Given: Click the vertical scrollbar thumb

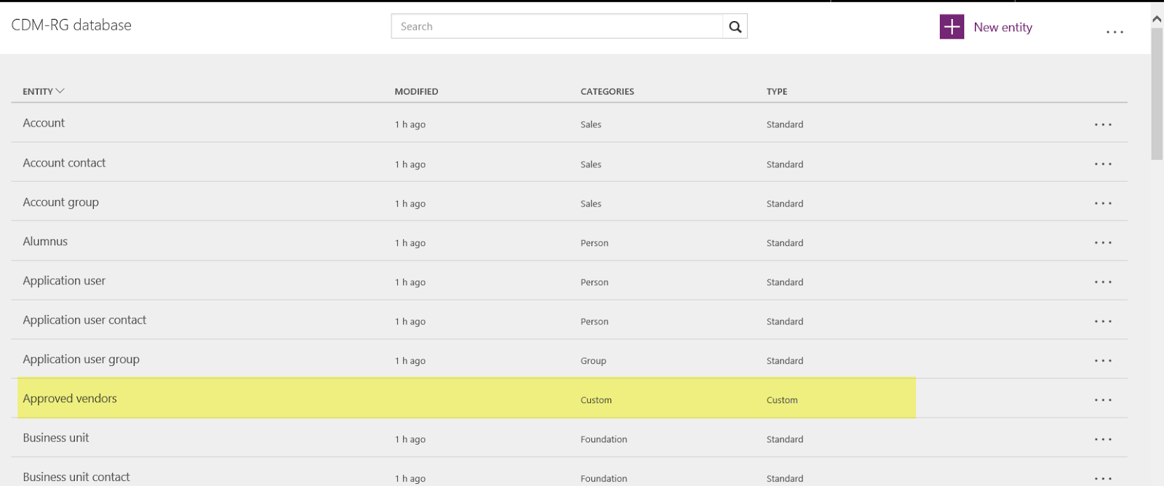Looking at the screenshot, I should (x=1157, y=95).
